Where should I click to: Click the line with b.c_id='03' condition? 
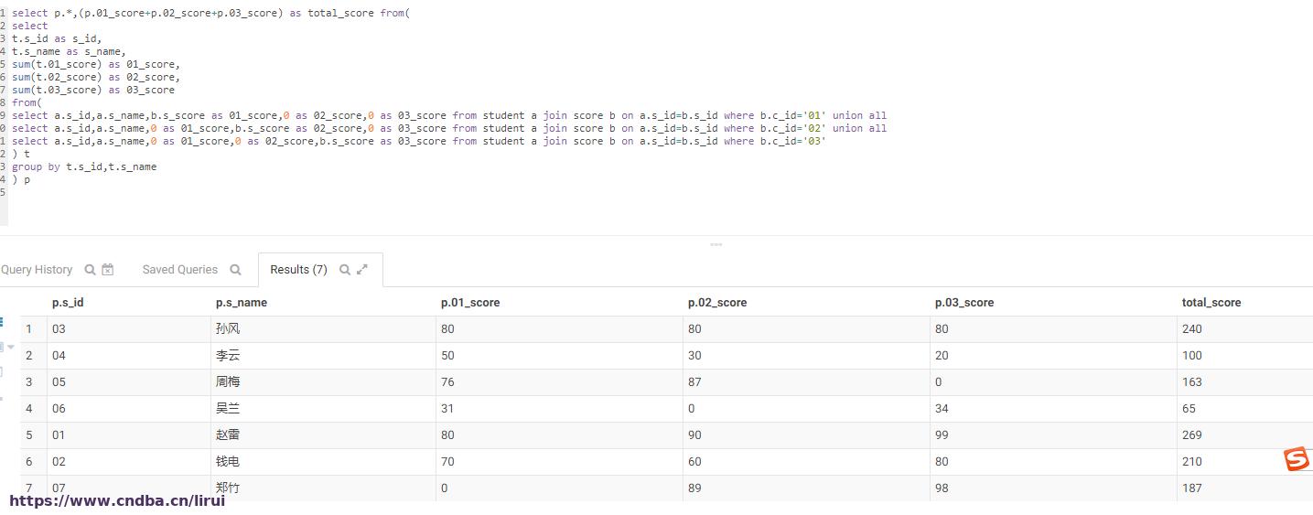(x=419, y=142)
